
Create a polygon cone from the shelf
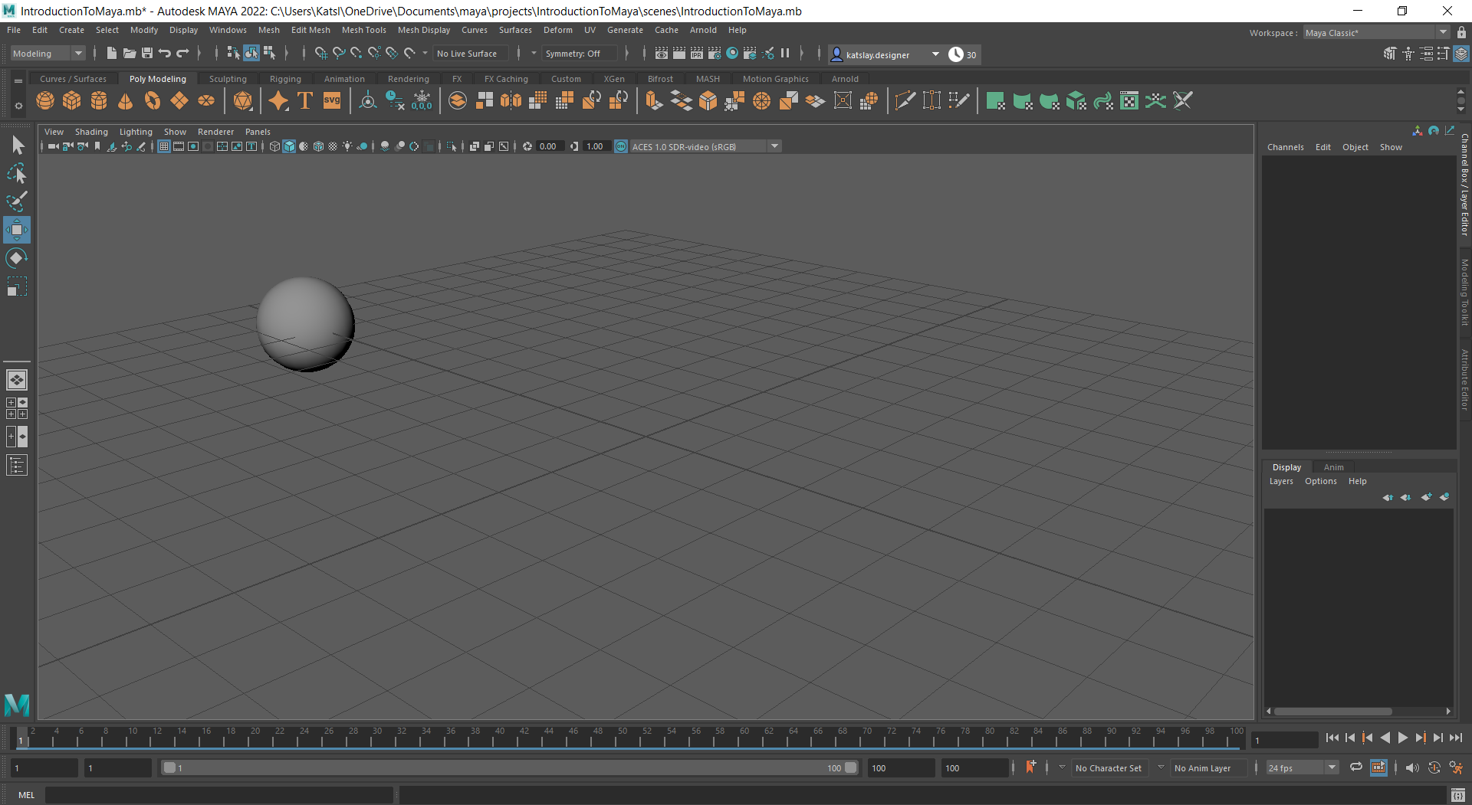click(125, 100)
